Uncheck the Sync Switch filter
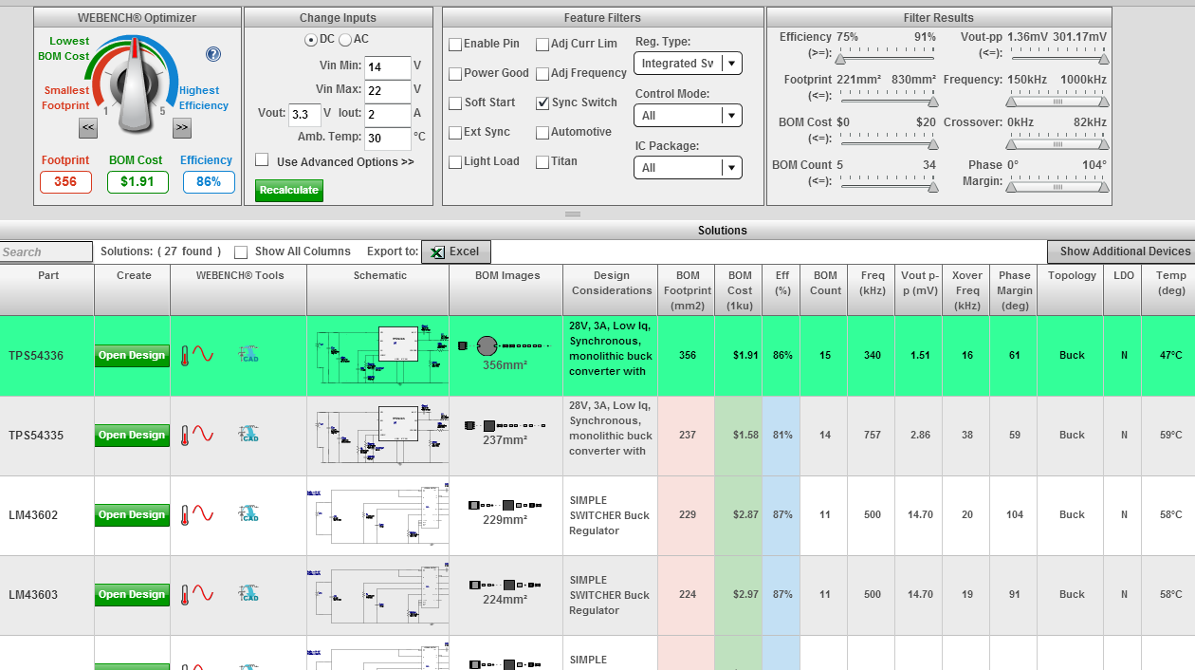 (x=542, y=103)
